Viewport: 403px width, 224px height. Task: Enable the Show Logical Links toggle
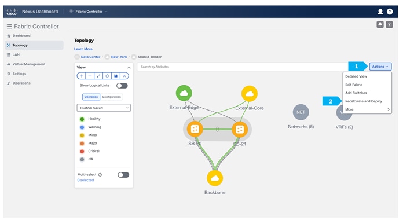[x=122, y=86]
